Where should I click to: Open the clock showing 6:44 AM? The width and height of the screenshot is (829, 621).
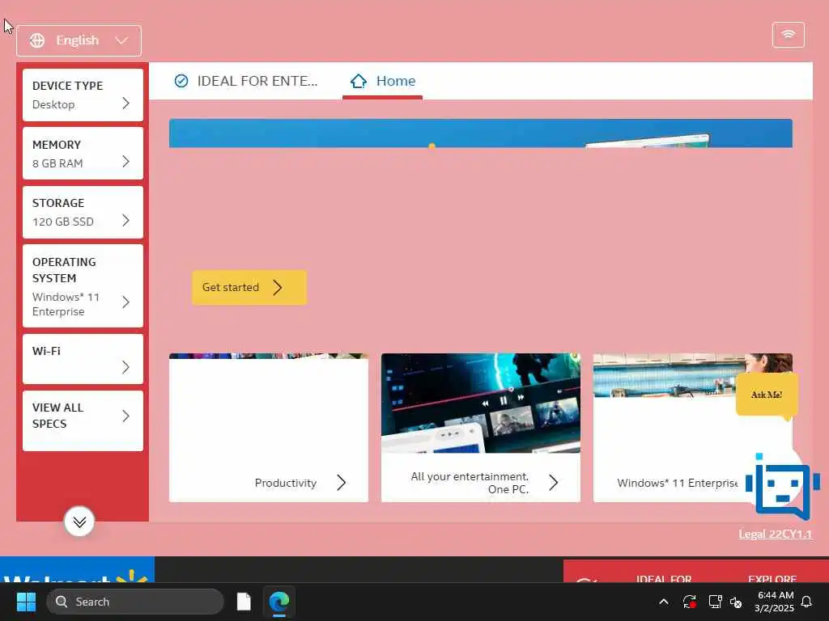click(x=774, y=602)
